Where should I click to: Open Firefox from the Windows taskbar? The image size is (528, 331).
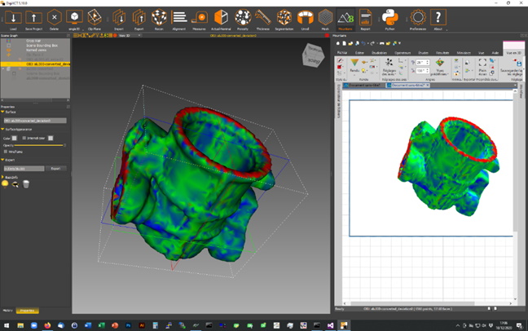[47, 325]
